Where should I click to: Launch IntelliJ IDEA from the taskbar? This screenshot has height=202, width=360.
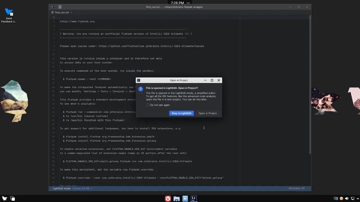[193, 198]
